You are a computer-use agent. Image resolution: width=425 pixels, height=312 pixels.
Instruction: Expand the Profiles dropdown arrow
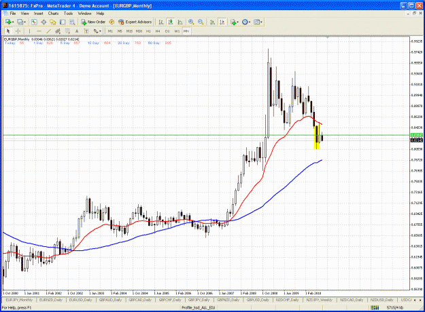point(24,22)
